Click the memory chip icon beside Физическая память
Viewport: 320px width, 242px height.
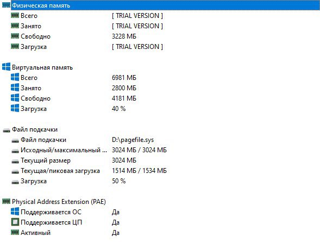tap(6, 5)
